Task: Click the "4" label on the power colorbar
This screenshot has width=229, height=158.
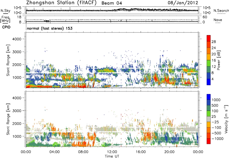Action: tap(212, 79)
